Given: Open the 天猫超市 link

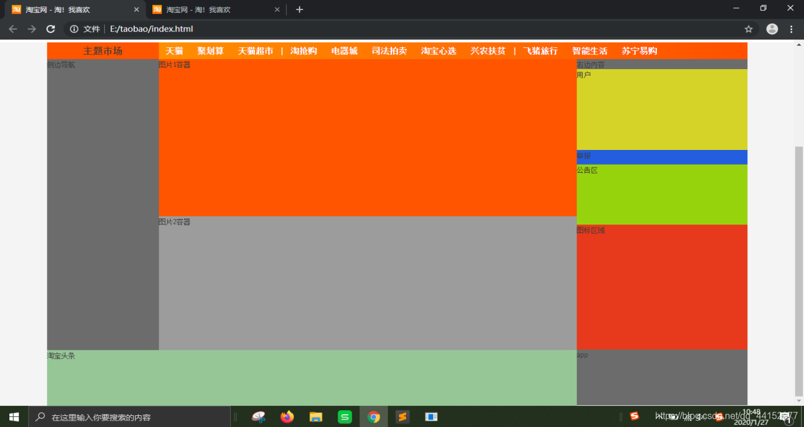Looking at the screenshot, I should [255, 51].
